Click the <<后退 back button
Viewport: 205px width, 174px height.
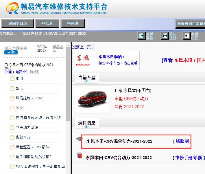click(47, 23)
